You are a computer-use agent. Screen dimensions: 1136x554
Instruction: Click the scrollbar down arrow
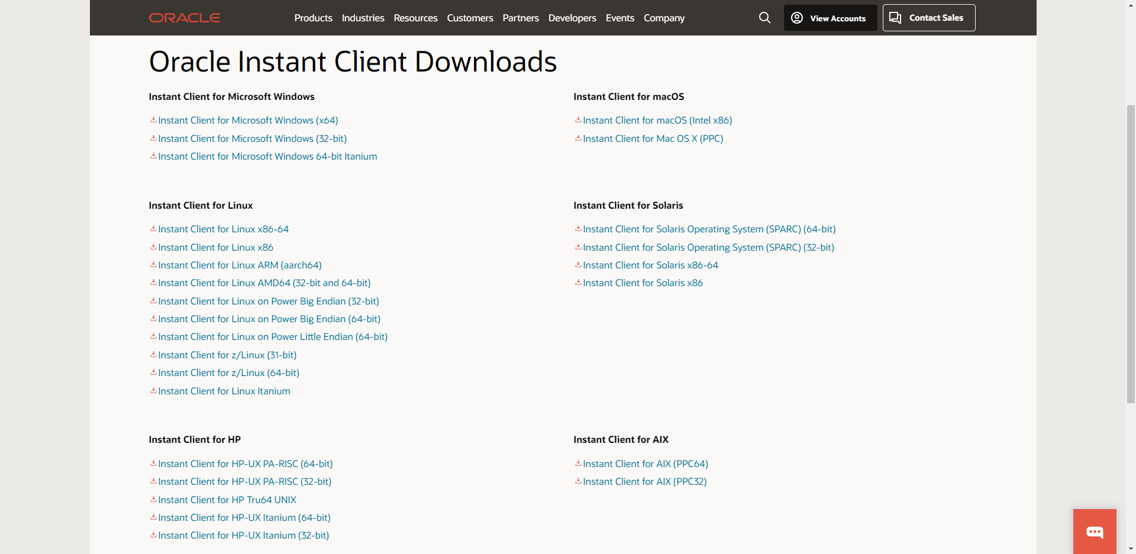click(1131, 549)
